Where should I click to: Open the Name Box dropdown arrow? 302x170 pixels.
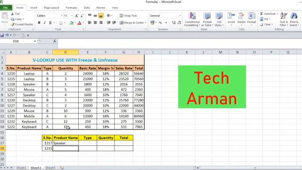coord(35,41)
